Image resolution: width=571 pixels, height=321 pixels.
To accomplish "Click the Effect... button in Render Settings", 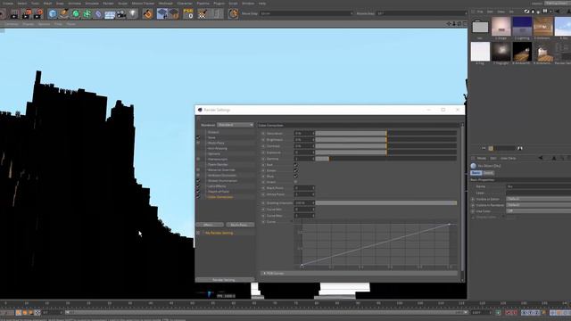I will (210, 225).
